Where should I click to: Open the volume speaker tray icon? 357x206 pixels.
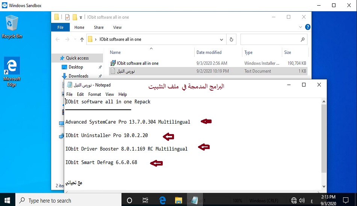[302, 200]
